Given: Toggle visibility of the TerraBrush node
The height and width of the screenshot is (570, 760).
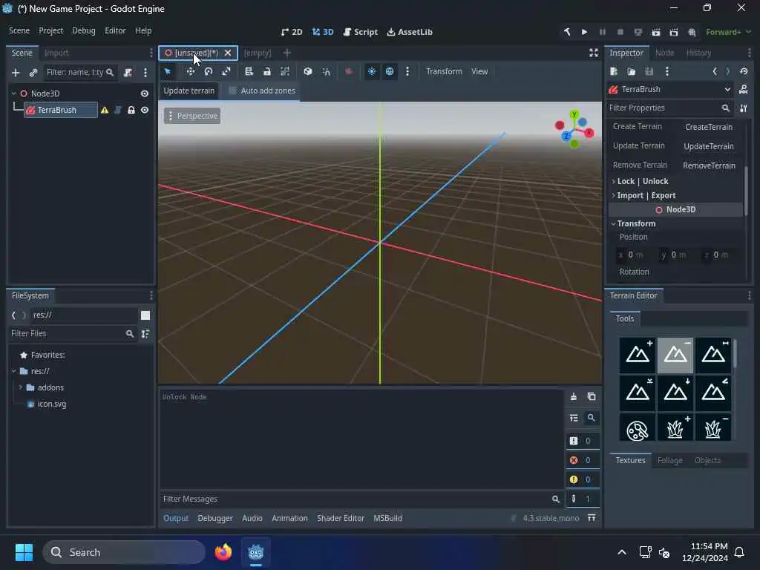Looking at the screenshot, I should pos(145,110).
